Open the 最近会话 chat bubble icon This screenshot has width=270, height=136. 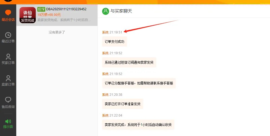(x=8, y=12)
